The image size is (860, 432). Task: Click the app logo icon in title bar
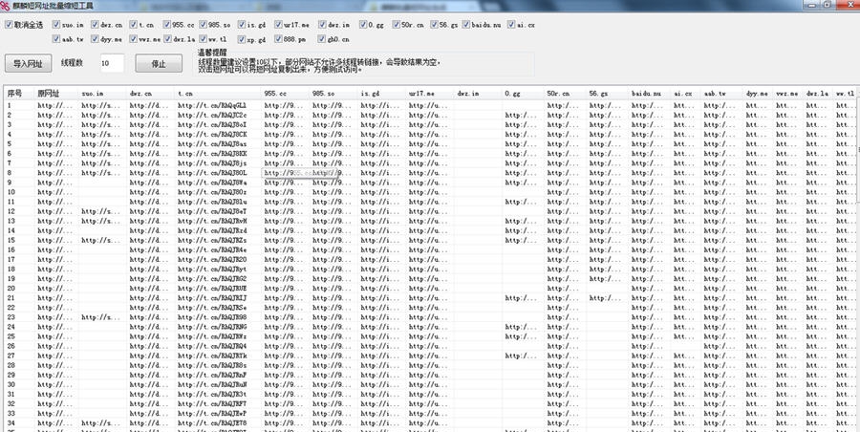coord(6,6)
